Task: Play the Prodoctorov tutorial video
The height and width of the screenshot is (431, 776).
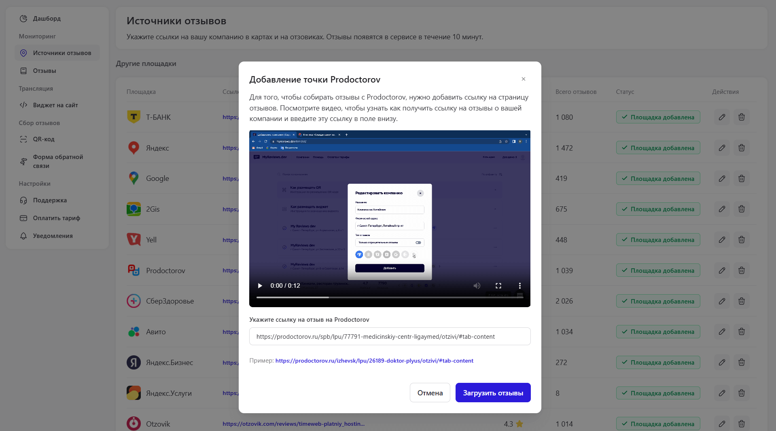Action: click(x=260, y=286)
